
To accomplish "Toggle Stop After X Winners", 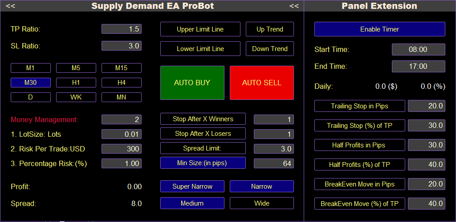I will pyautogui.click(x=203, y=119).
